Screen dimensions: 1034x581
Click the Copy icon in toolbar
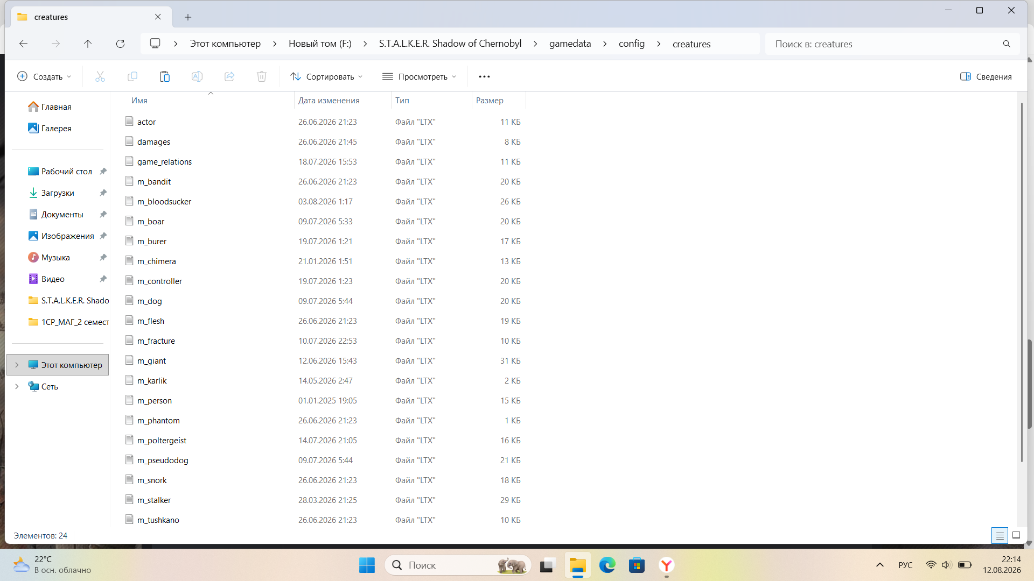[132, 76]
